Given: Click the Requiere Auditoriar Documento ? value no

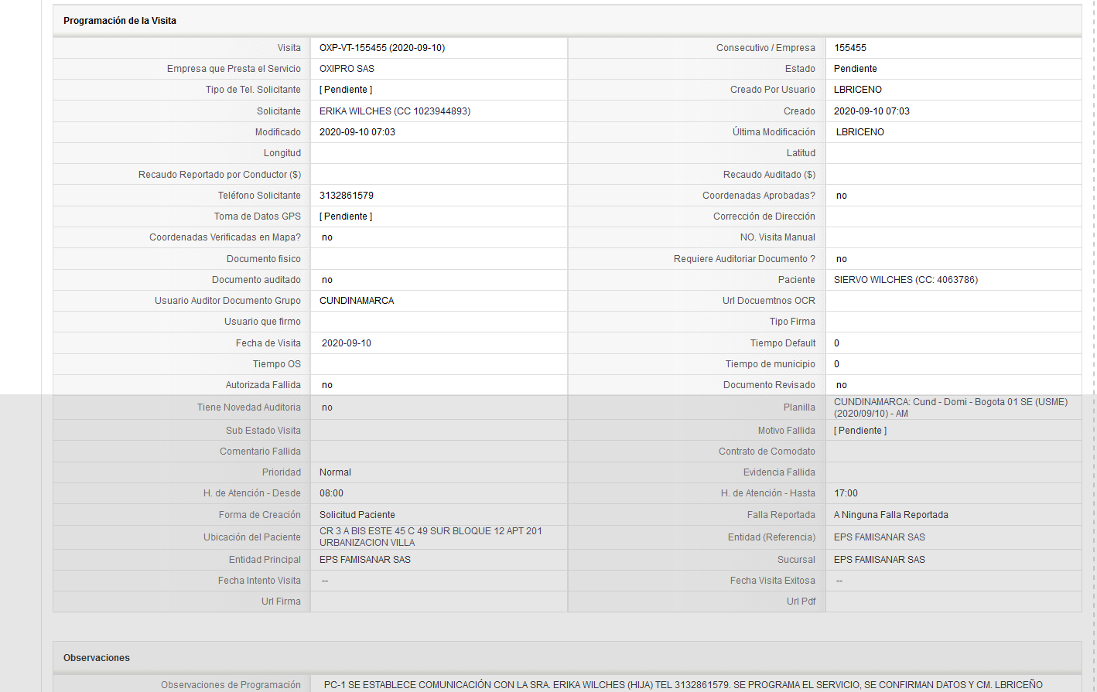Looking at the screenshot, I should pos(842,259).
